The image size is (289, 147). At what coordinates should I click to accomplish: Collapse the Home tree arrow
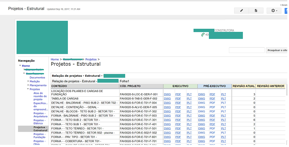pyautogui.click(x=20, y=65)
